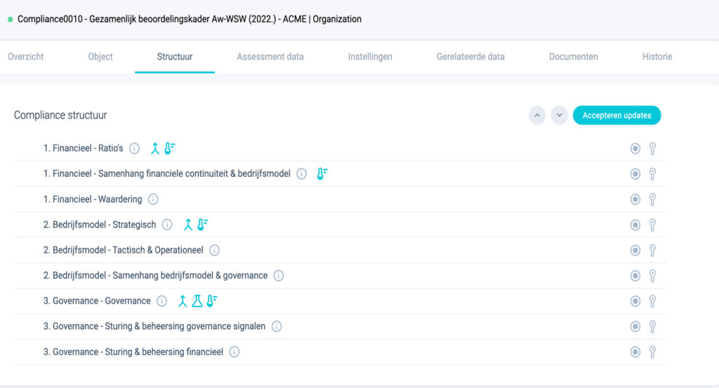Select radio button on Governance - Governance row
This screenshot has width=719, height=388.
tap(635, 301)
